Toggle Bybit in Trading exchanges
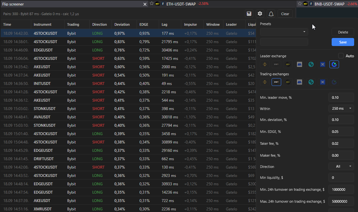 (276, 82)
